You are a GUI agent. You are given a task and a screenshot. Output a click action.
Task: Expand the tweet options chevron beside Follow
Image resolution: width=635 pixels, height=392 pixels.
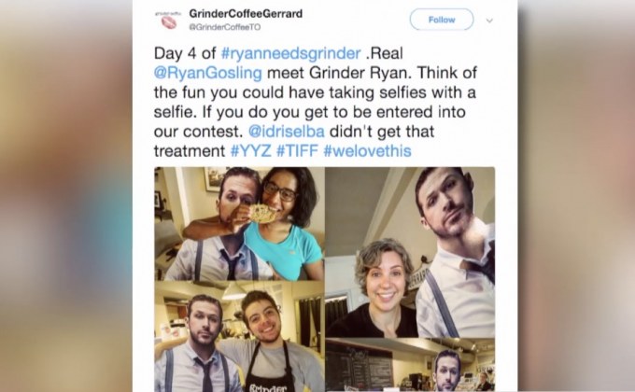point(489,21)
